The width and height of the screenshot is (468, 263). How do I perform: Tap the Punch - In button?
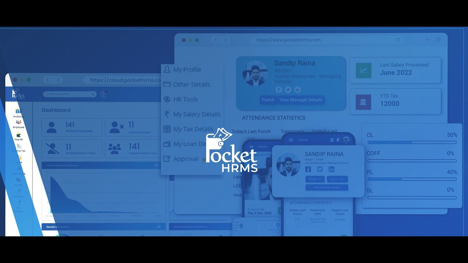pos(315,179)
